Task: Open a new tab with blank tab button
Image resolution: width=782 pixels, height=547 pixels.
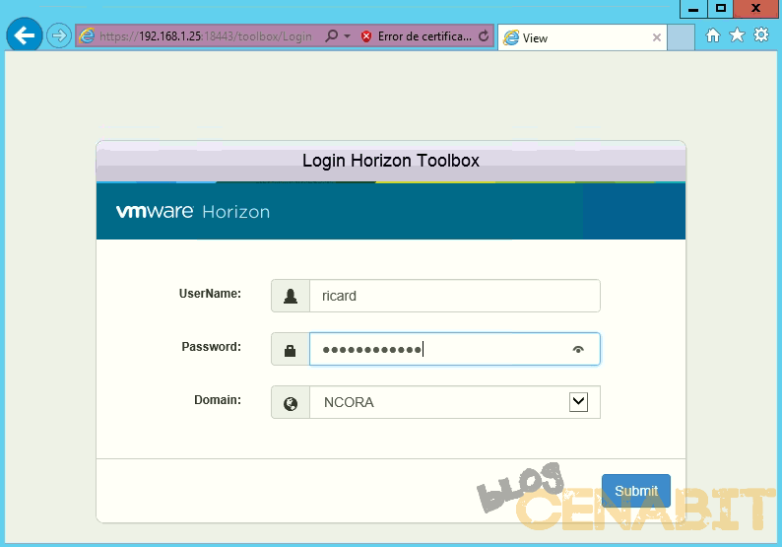Action: [681, 37]
